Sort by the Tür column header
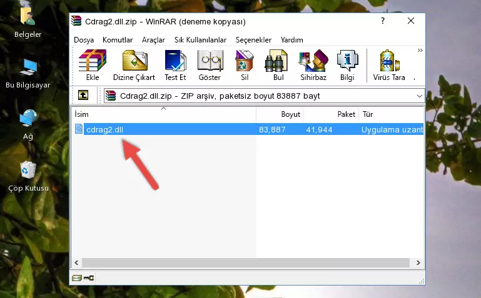 coord(391,114)
